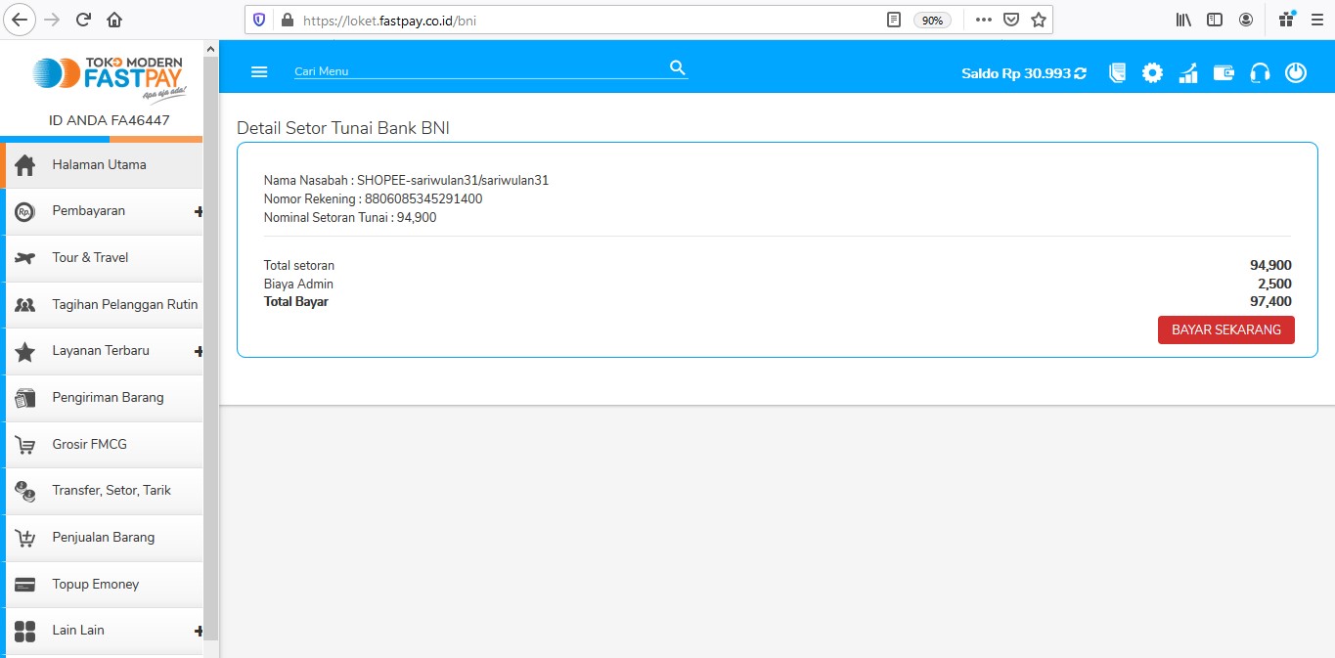Viewport: 1335px width, 658px height.
Task: Open the browser home page icon
Action: click(114, 20)
